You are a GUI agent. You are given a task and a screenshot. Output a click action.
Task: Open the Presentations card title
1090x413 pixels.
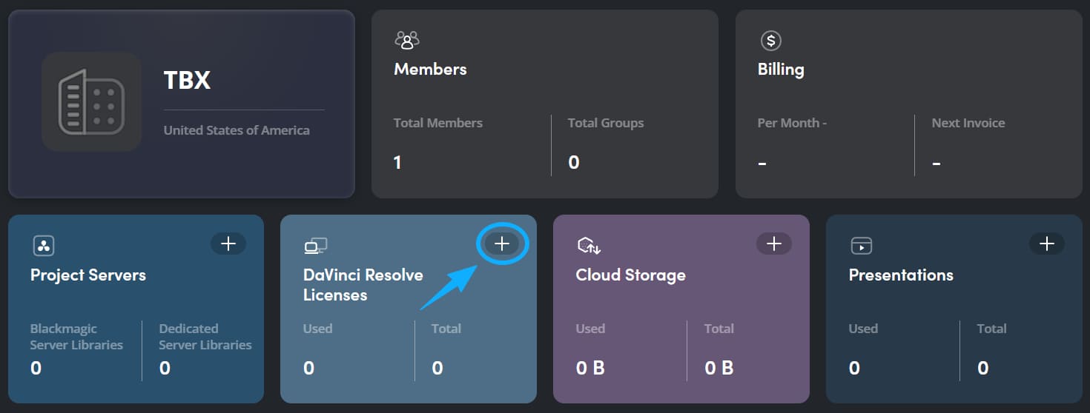pos(901,275)
